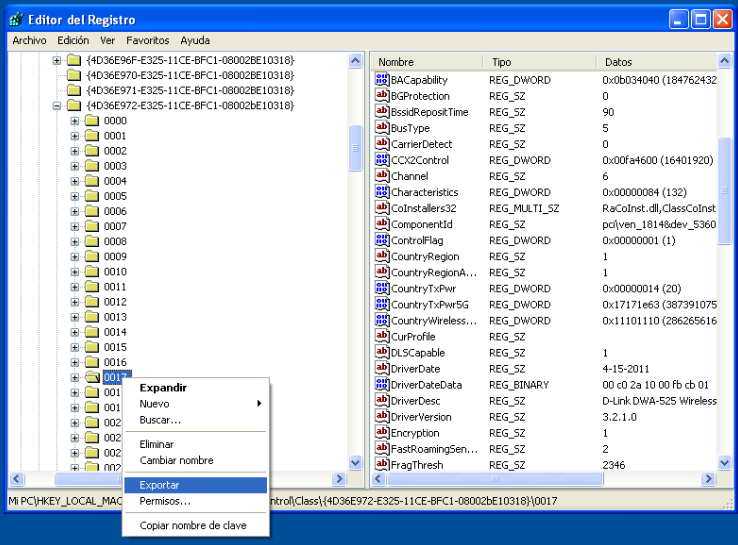Click the REG_BINARY icon beside DriverDateData
The width and height of the screenshot is (738, 545).
click(x=382, y=384)
